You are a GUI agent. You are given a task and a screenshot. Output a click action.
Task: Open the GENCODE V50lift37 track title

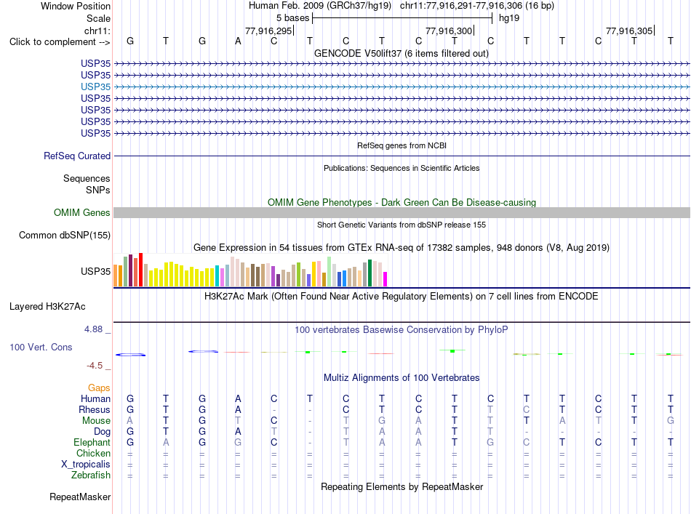click(x=401, y=53)
